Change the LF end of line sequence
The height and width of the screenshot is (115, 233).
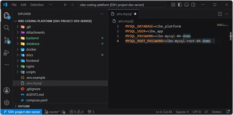coord(206,112)
